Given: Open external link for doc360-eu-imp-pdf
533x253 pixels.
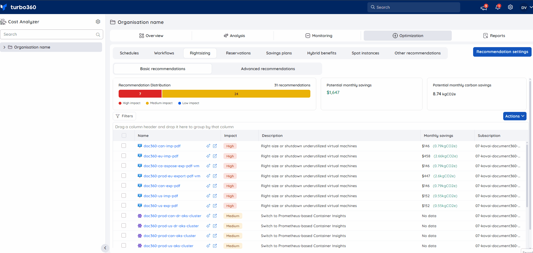Looking at the screenshot, I should coord(215,156).
